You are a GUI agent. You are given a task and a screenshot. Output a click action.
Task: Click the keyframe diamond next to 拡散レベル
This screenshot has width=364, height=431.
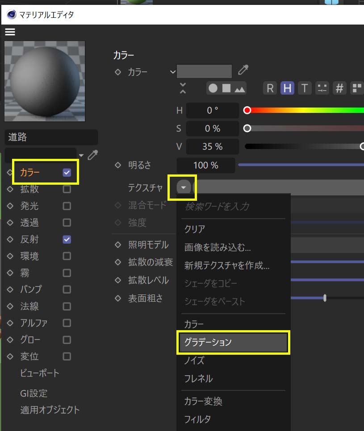pyautogui.click(x=118, y=280)
